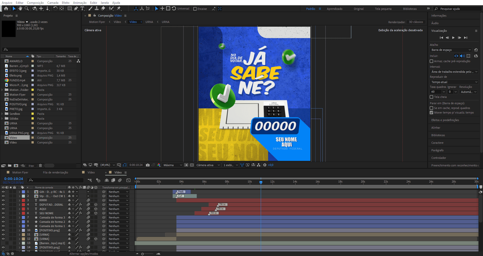Switch to Aprendizado workspace

[x=335, y=9]
